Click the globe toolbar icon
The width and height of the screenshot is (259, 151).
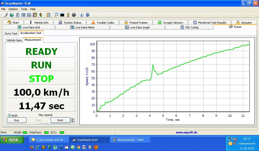click(x=12, y=15)
